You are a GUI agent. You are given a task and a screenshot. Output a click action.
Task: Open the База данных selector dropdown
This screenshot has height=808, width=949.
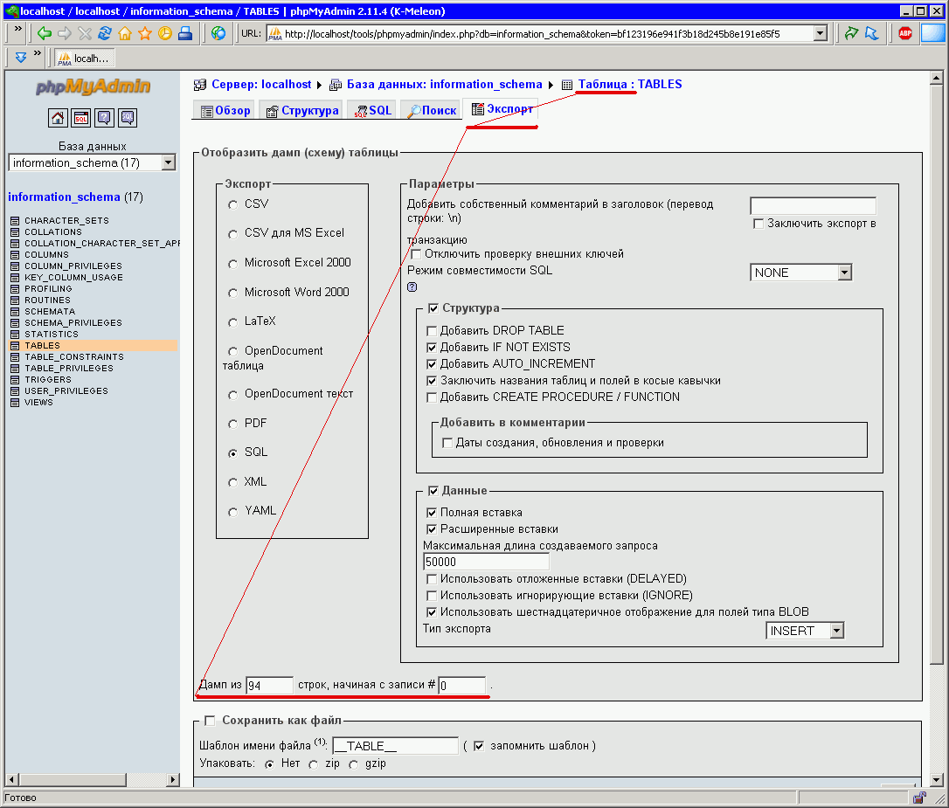pyautogui.click(x=92, y=162)
